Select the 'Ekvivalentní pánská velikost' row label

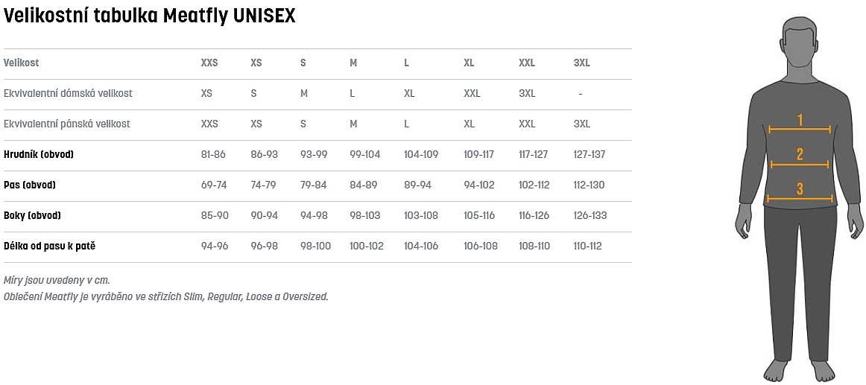click(x=67, y=124)
